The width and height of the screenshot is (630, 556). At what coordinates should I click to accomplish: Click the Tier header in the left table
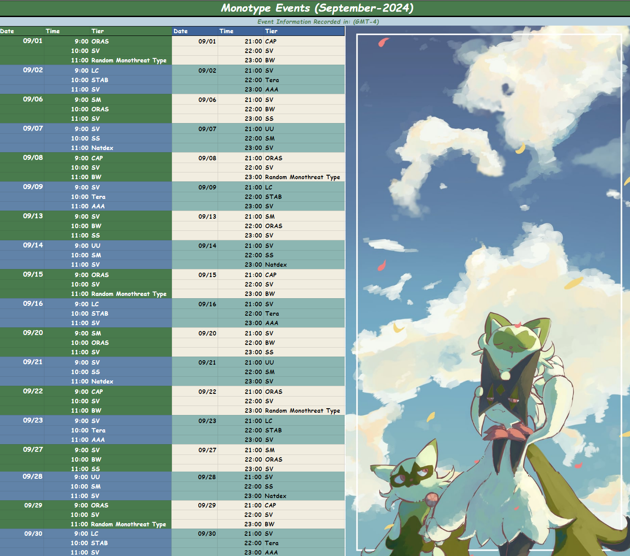point(97,31)
